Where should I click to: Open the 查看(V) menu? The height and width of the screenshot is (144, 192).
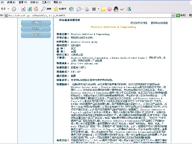23,2
